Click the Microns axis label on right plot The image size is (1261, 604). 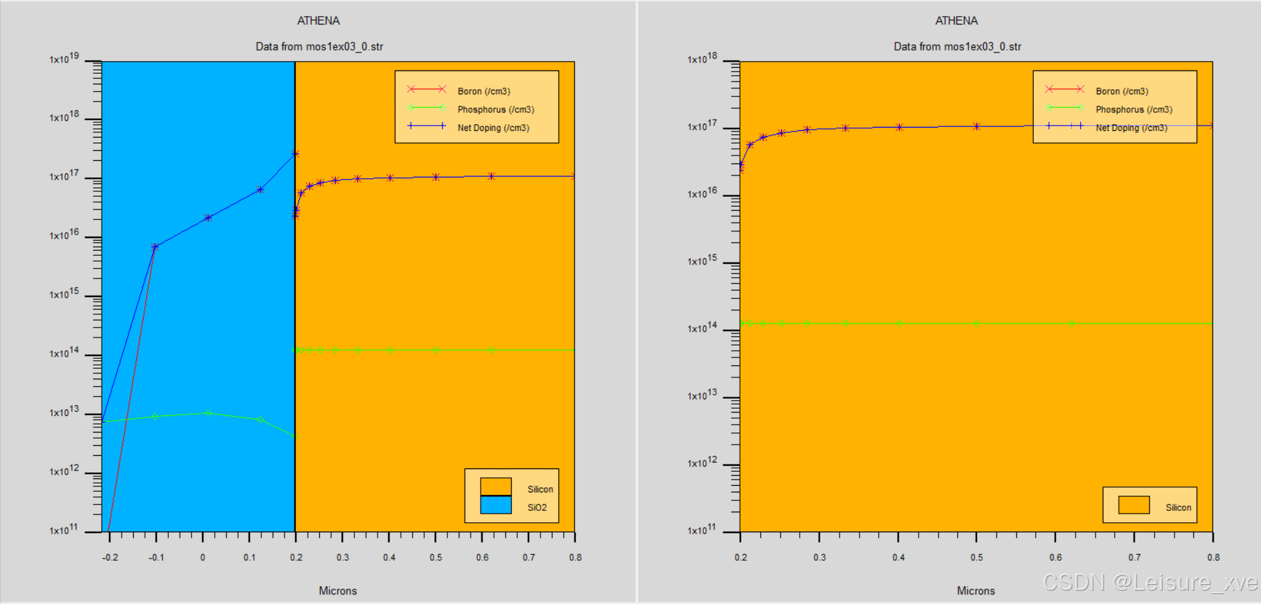tap(975, 591)
